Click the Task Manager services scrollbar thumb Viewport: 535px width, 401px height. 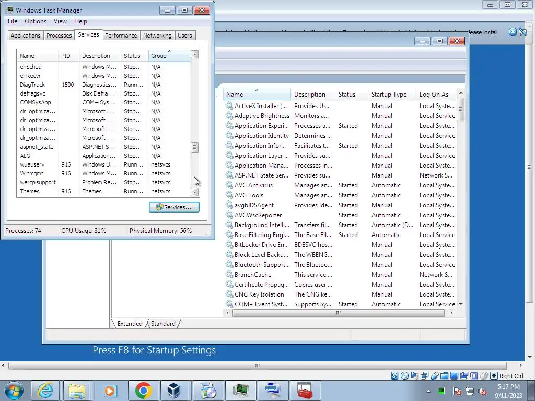pos(194,147)
